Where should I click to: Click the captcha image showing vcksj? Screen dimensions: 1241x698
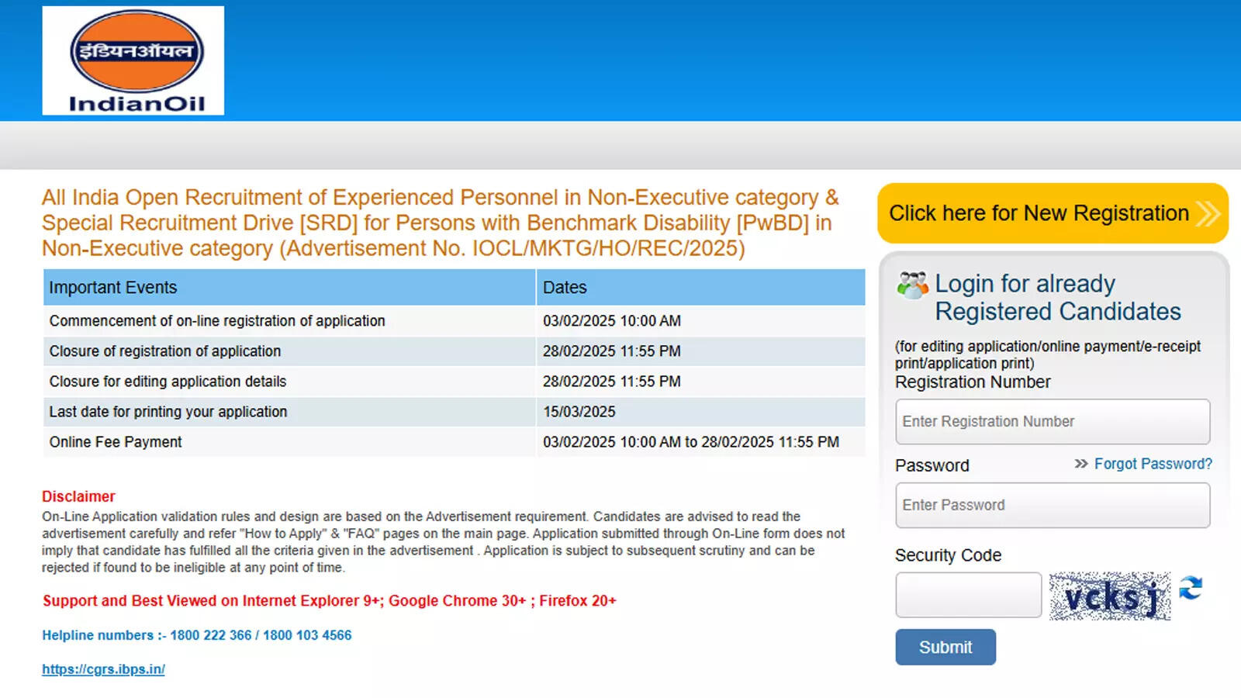click(x=1109, y=596)
